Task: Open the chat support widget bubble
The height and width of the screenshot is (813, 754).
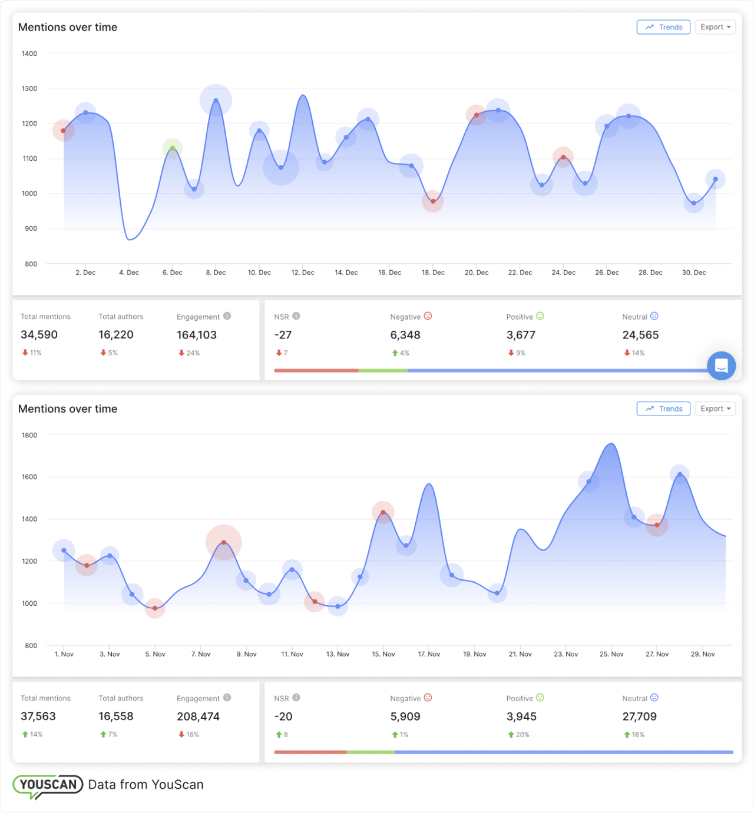Action: [721, 366]
